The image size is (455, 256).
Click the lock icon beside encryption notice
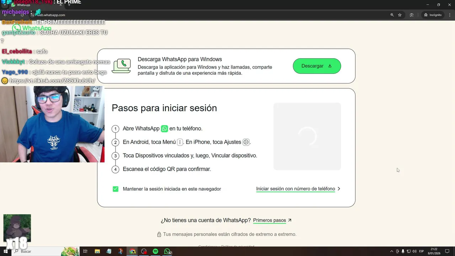click(x=159, y=234)
